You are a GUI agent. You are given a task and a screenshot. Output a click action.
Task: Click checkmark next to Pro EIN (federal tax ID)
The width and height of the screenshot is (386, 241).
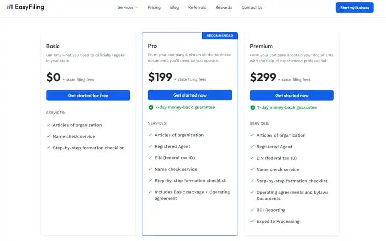pos(150,157)
